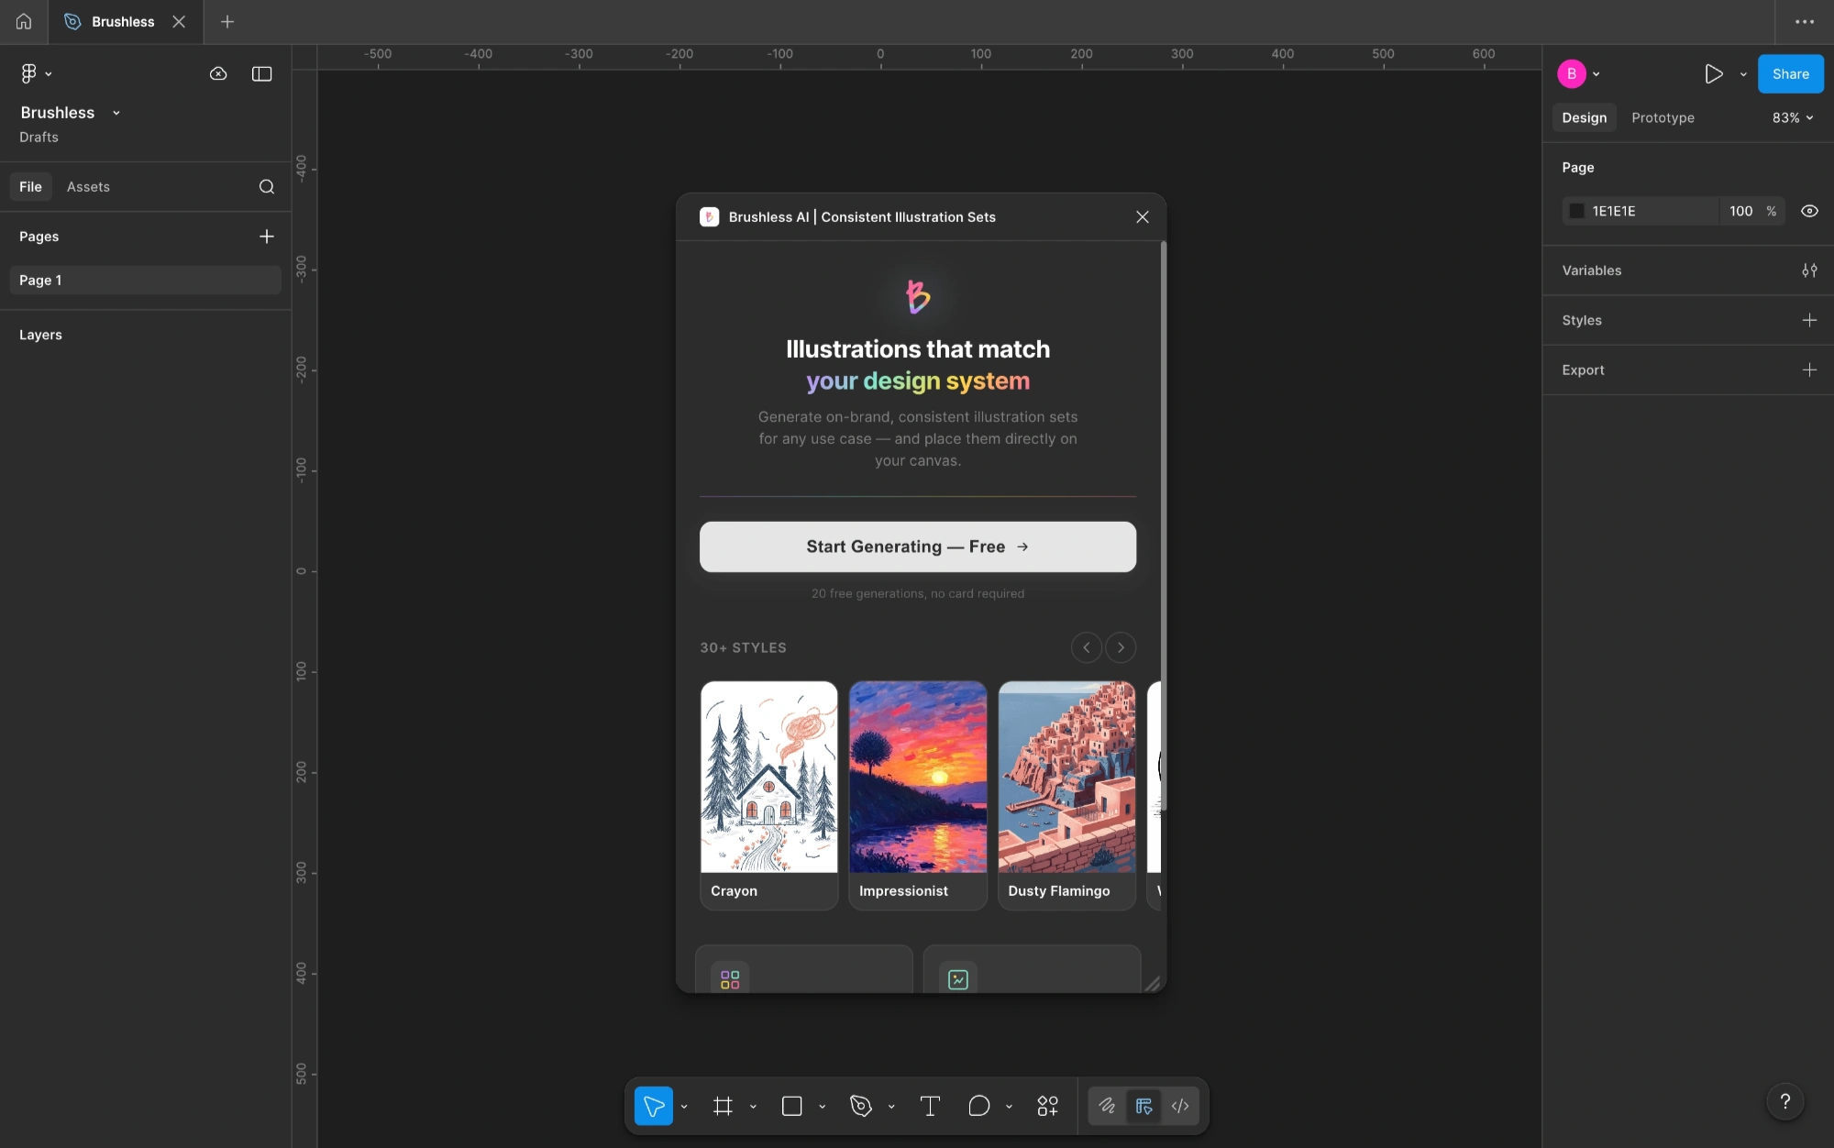This screenshot has width=1834, height=1148.
Task: Click Start Generating — Free button
Action: coord(917,546)
